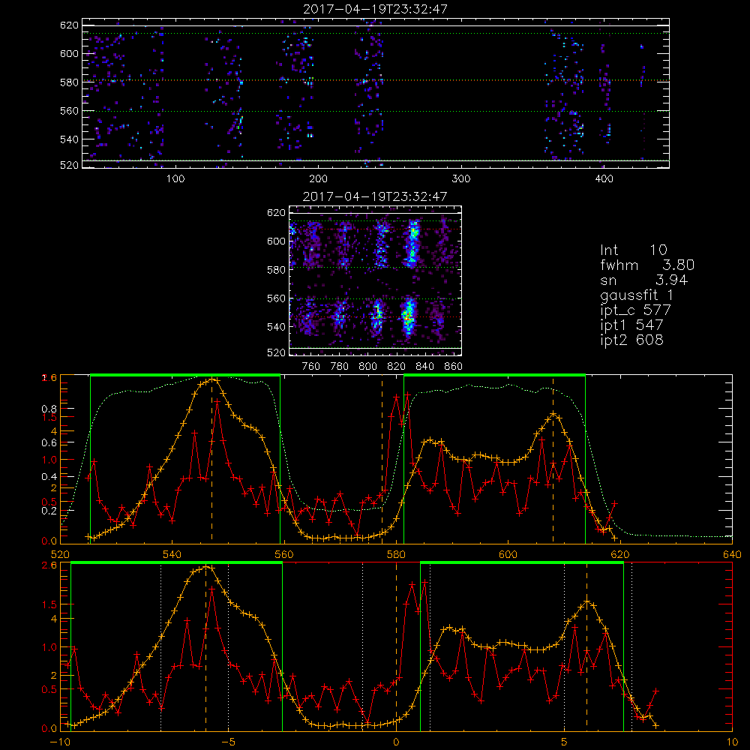The height and width of the screenshot is (750, 750).
Task: Click white y-axis label '0.2' on the upper profile plot
Action: [50, 510]
